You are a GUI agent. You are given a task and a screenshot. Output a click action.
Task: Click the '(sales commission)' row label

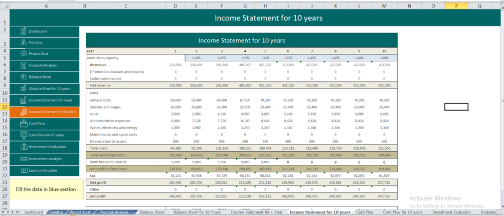[x=105, y=78]
